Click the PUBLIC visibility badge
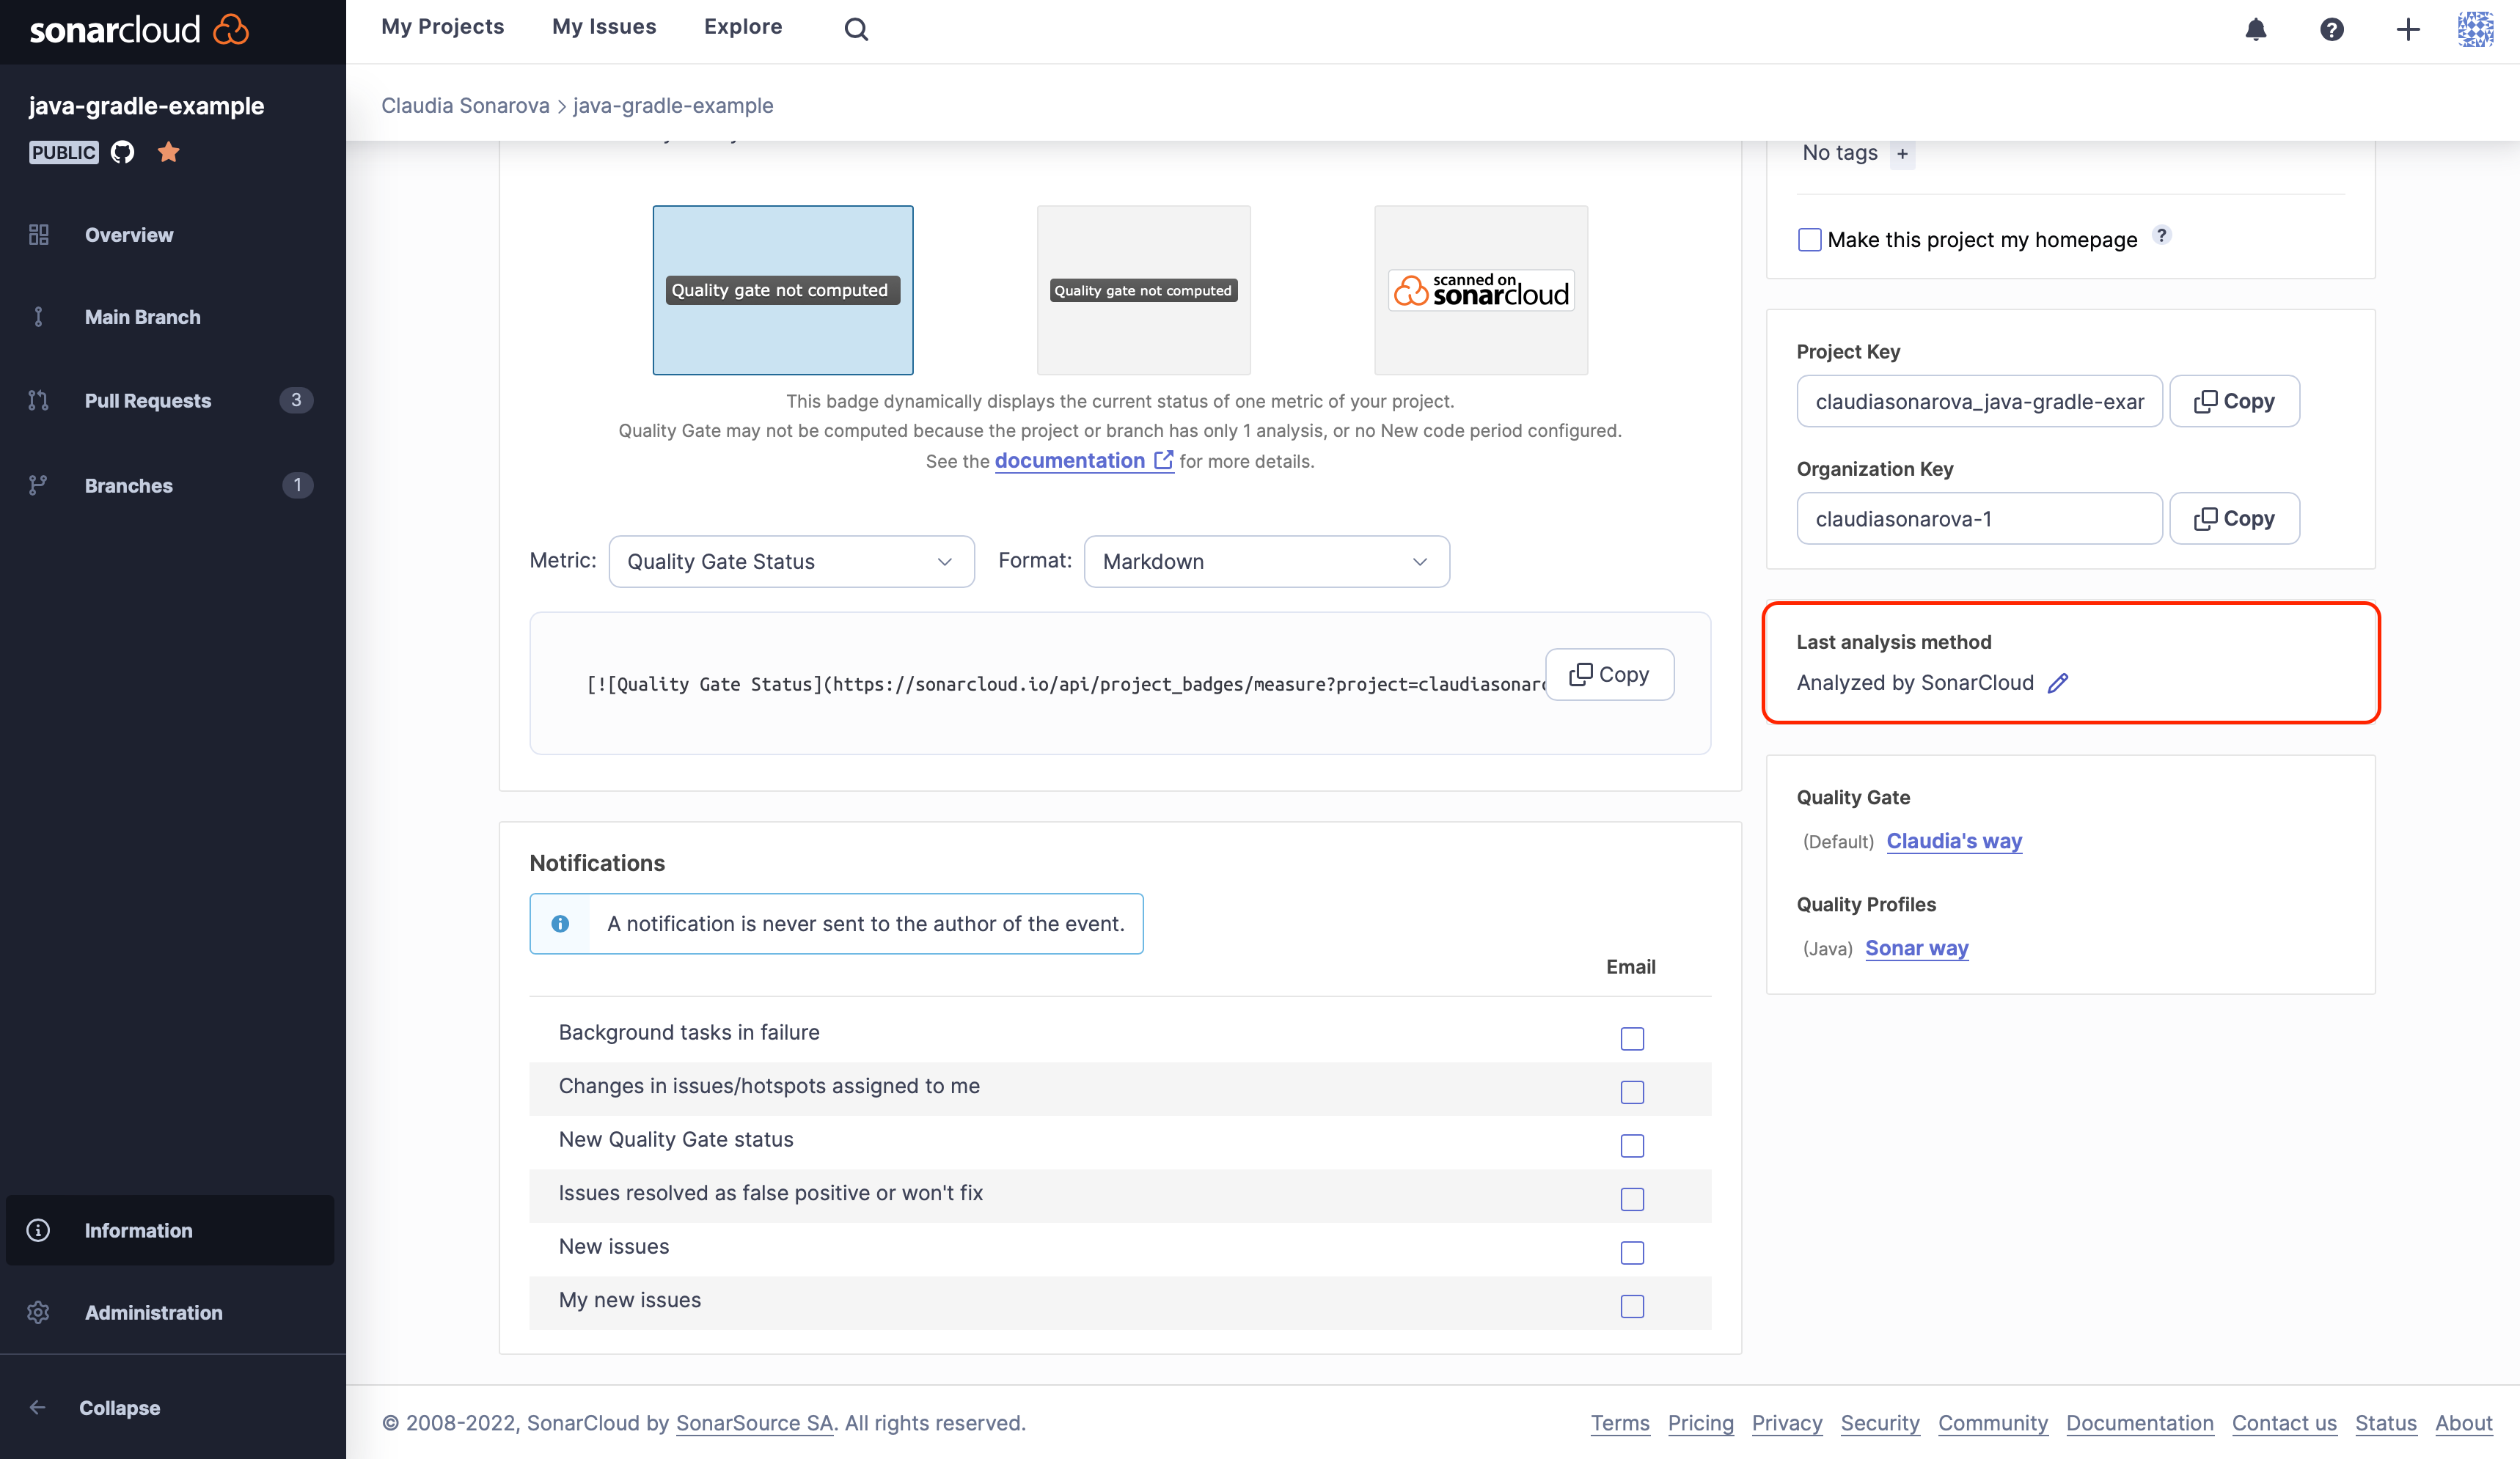 pos(63,152)
